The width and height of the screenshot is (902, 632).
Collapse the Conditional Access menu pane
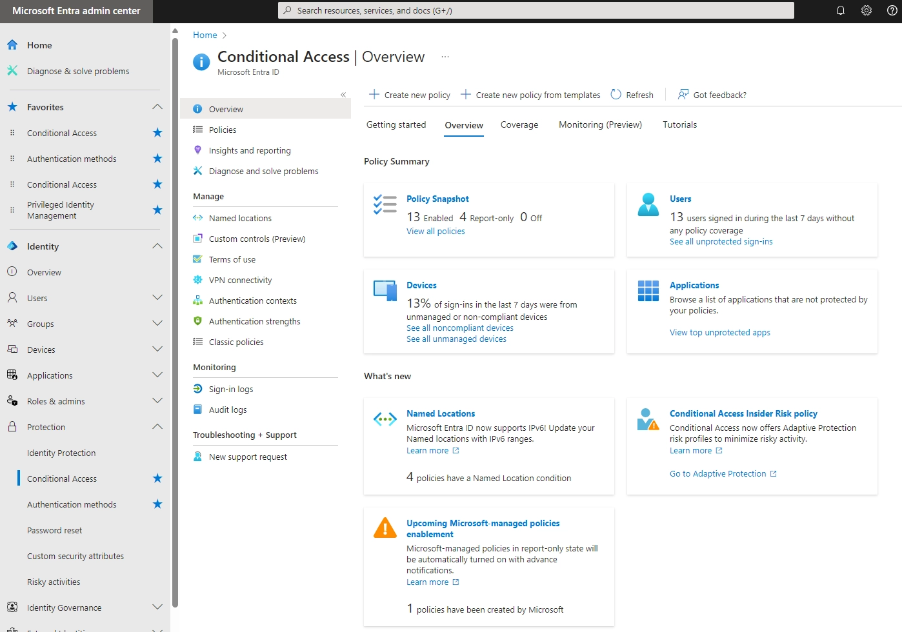click(343, 95)
